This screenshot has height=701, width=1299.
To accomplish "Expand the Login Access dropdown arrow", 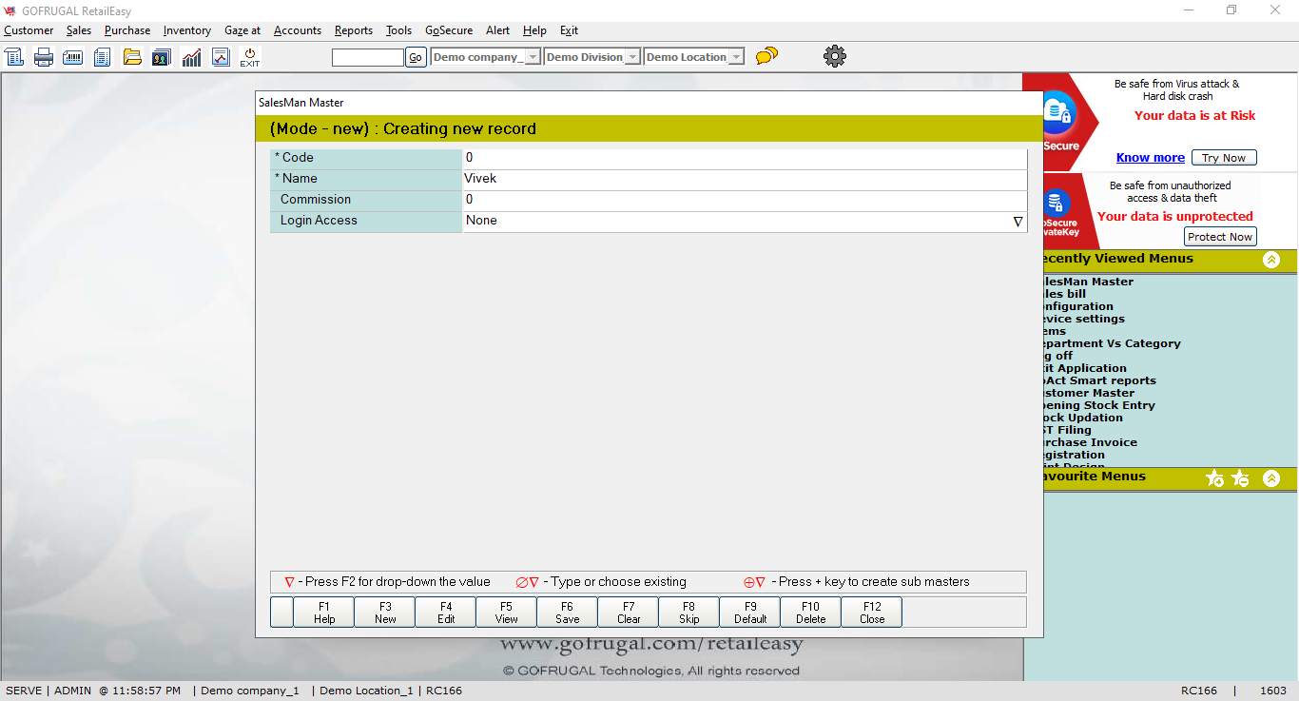I will [x=1018, y=222].
